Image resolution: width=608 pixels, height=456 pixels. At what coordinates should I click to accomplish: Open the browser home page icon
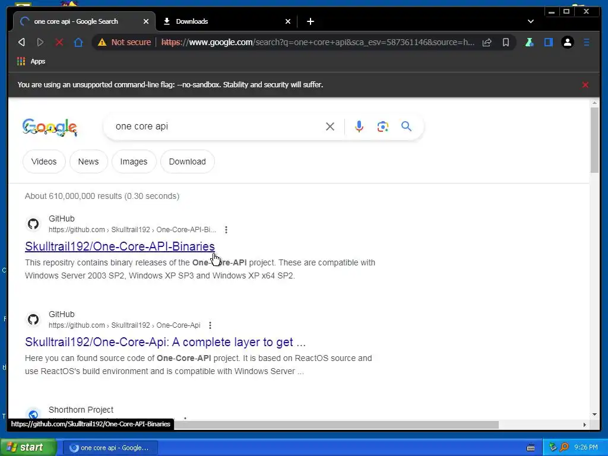tap(78, 42)
